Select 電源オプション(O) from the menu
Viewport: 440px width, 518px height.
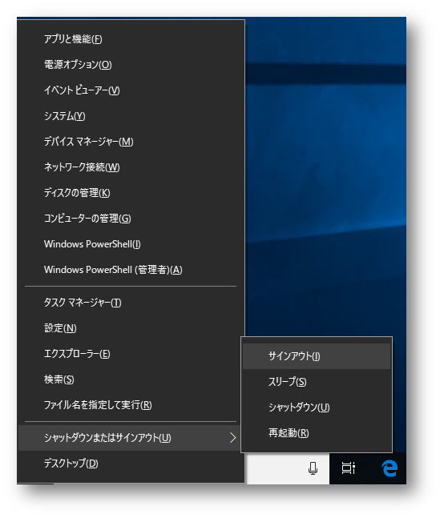click(131, 64)
